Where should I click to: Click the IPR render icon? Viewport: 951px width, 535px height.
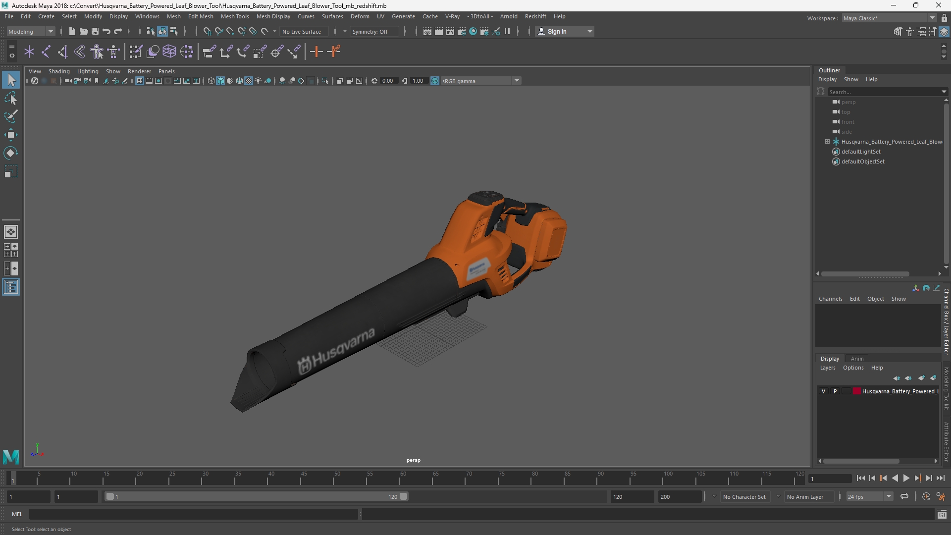(450, 31)
